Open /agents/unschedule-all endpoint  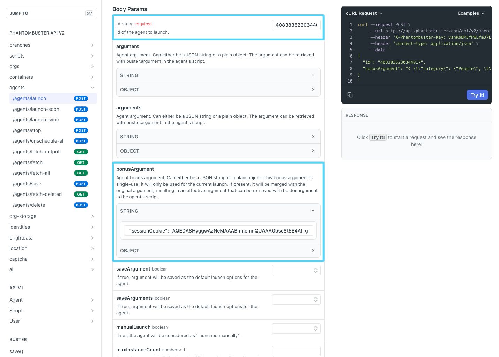(x=53, y=141)
